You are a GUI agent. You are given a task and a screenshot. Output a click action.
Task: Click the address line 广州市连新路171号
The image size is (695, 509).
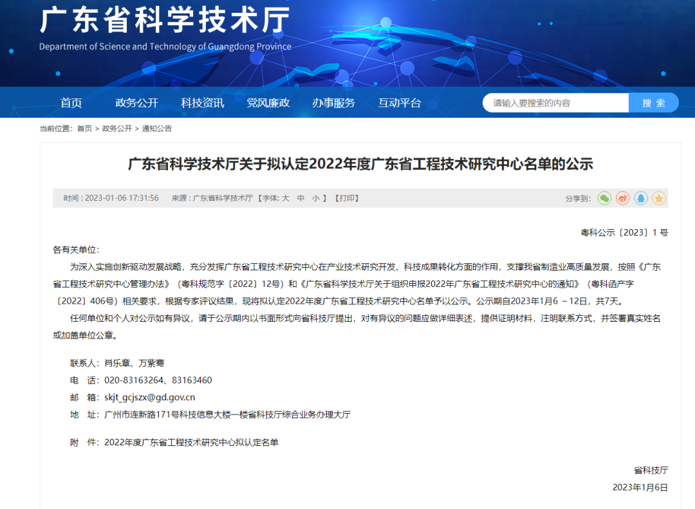(227, 414)
